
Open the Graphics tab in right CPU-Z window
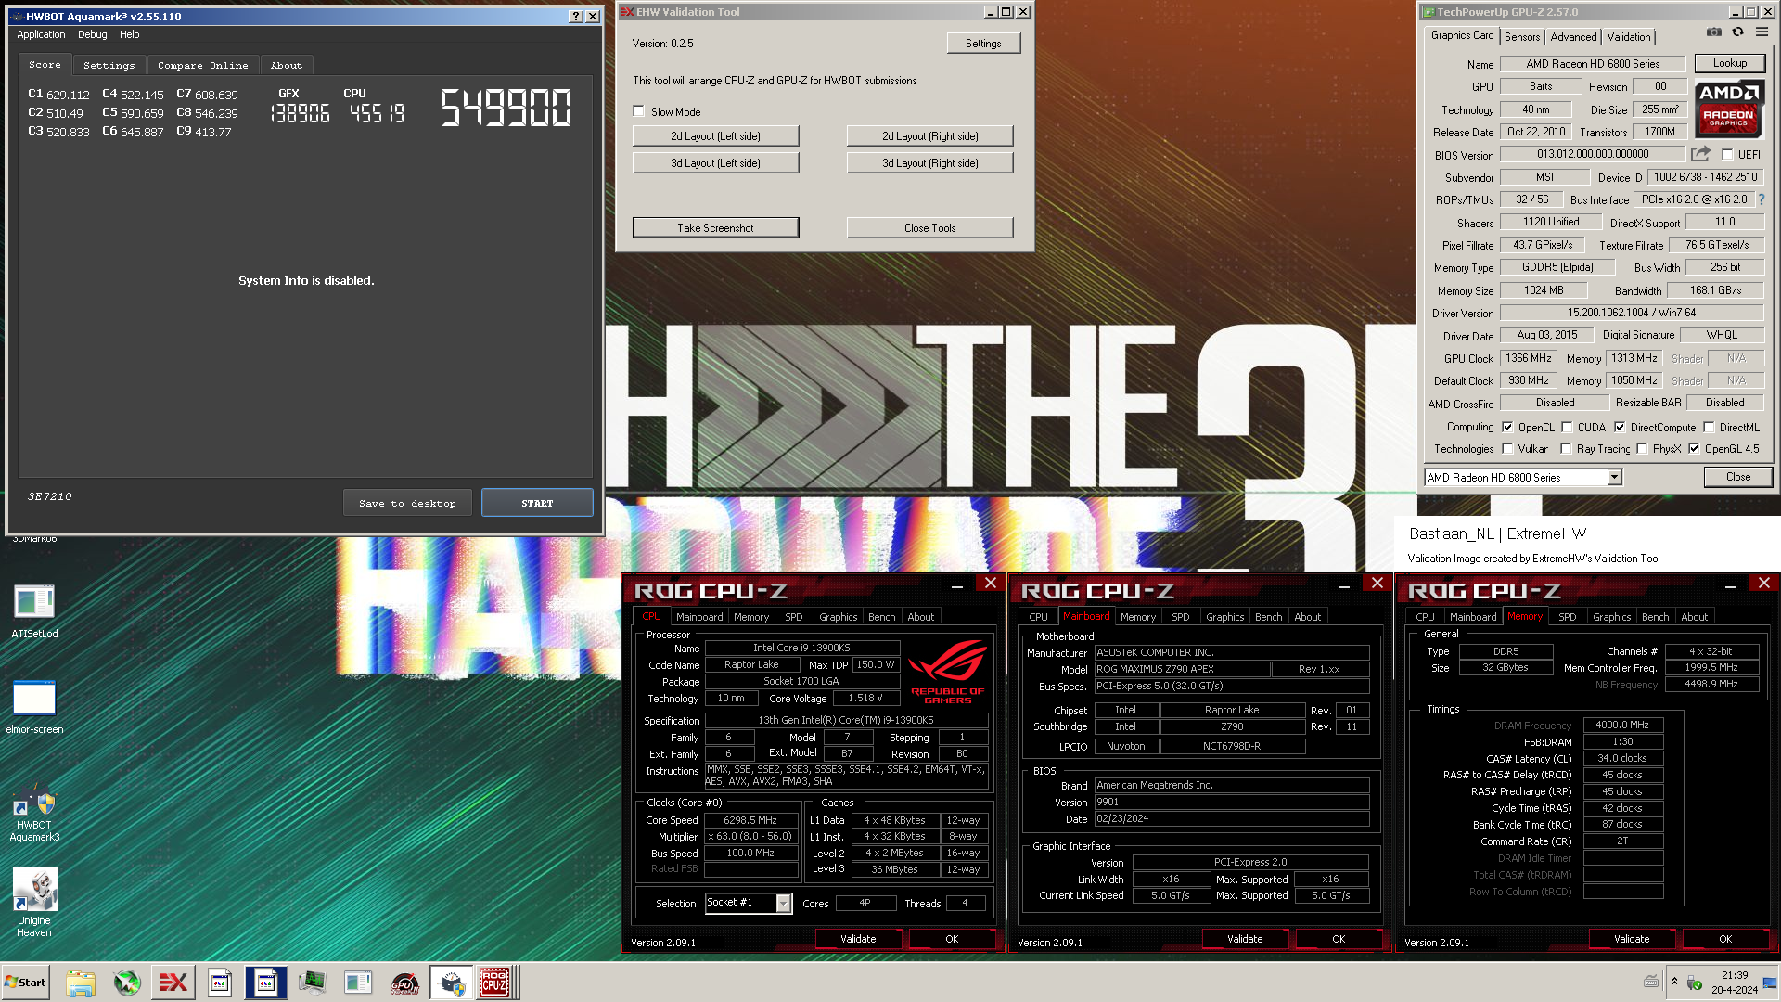pyautogui.click(x=1611, y=617)
